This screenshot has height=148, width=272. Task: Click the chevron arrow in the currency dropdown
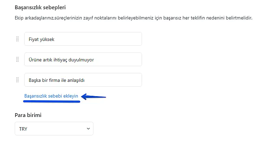pyautogui.click(x=88, y=129)
